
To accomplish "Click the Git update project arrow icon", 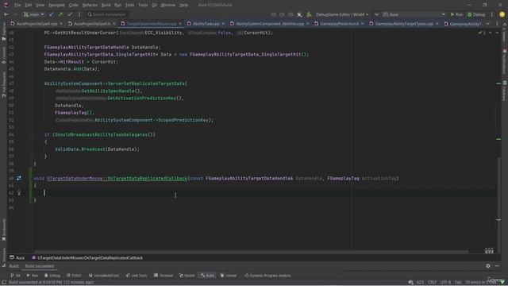I will 51,14.
